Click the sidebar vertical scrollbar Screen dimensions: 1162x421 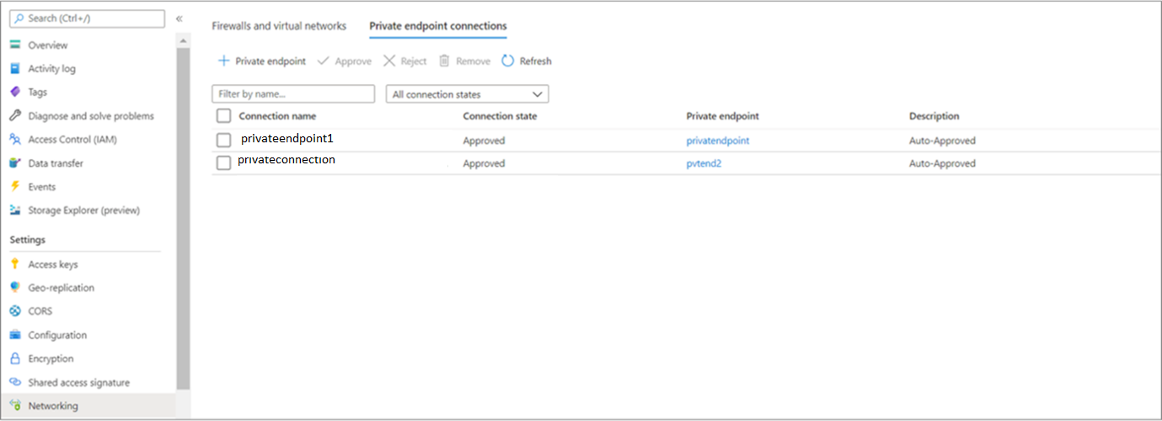[x=183, y=210]
